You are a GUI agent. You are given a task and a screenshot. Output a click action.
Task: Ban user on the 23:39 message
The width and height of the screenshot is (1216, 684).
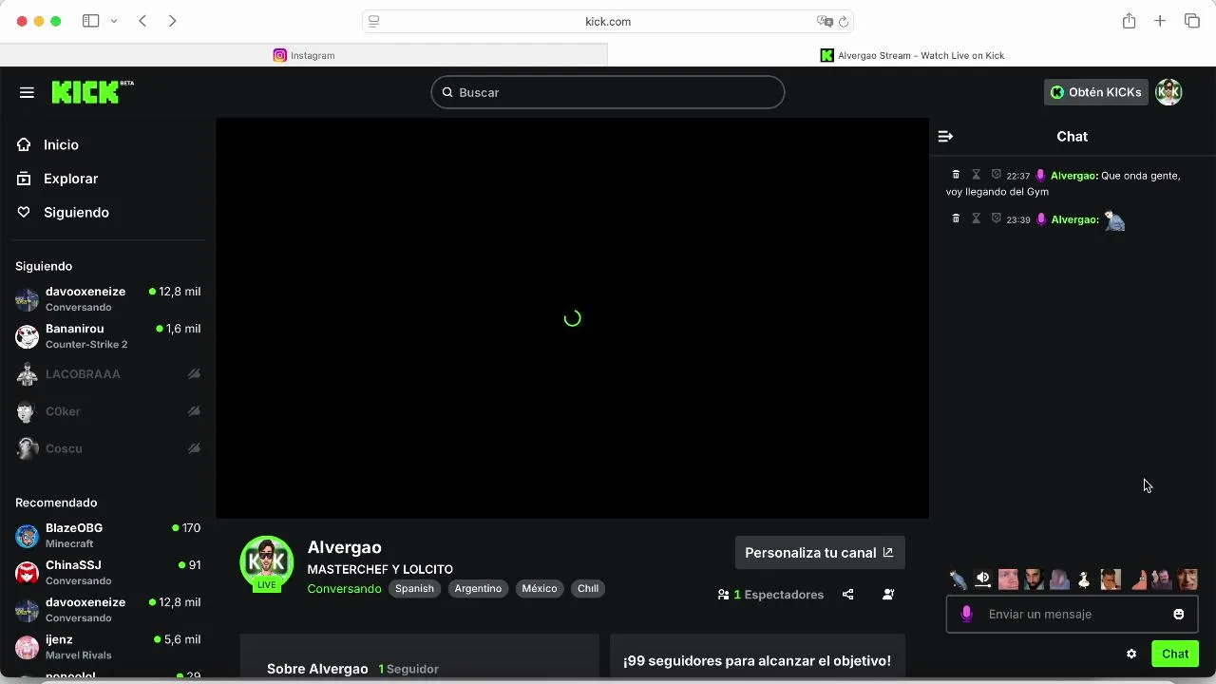(997, 218)
